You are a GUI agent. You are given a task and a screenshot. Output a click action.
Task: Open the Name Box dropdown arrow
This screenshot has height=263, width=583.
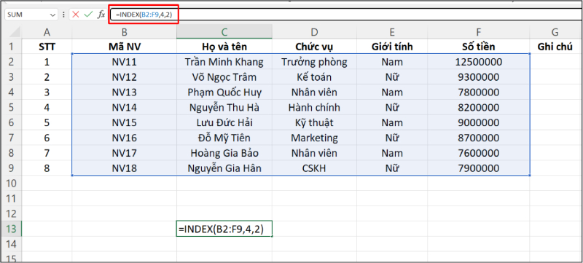pos(52,15)
